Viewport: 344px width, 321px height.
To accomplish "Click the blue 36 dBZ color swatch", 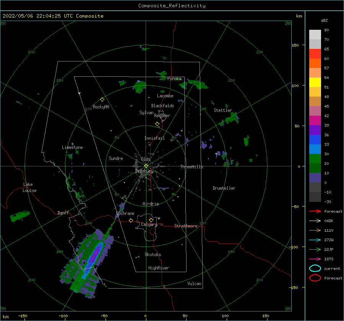I will point(315,139).
